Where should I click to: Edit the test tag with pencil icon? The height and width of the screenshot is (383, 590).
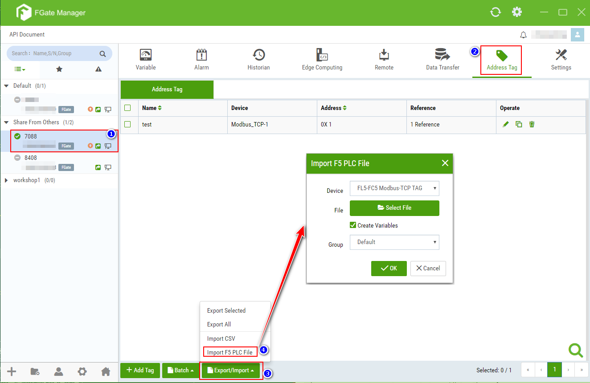(x=506, y=124)
